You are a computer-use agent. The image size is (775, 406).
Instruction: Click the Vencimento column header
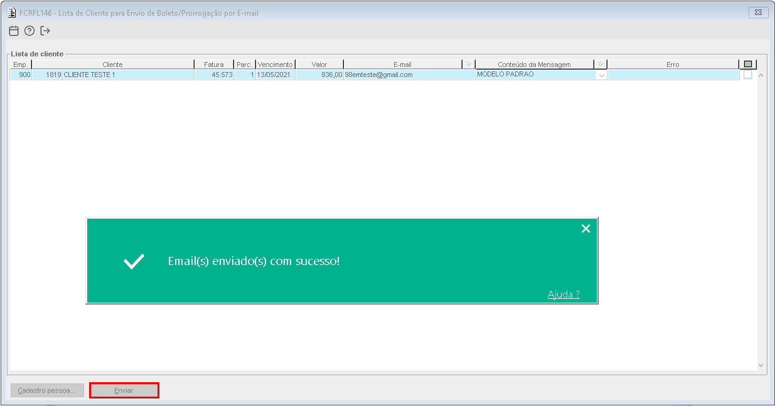coord(275,64)
